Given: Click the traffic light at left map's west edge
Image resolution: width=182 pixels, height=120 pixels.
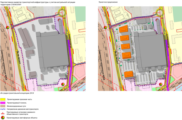Looking at the screenshot, I should click(x=8, y=27).
